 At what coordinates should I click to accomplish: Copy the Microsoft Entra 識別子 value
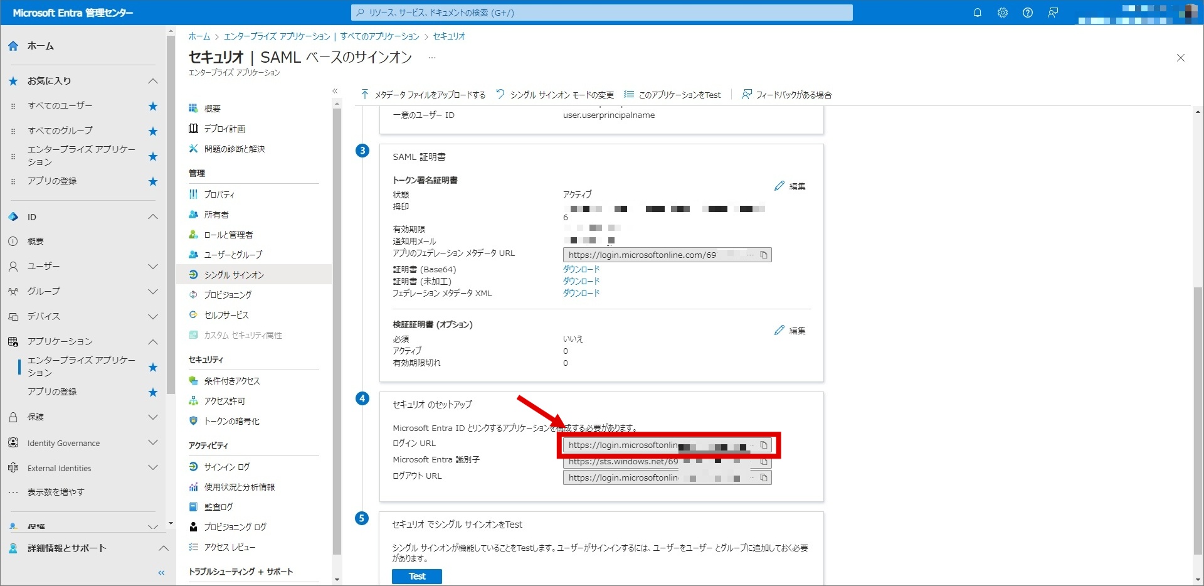764,461
